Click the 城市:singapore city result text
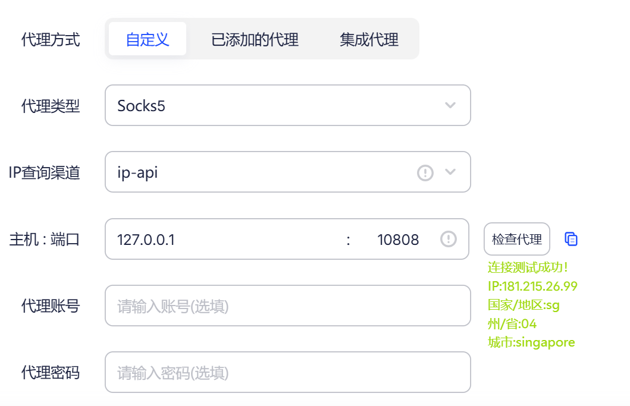630x406 pixels. pos(531,342)
